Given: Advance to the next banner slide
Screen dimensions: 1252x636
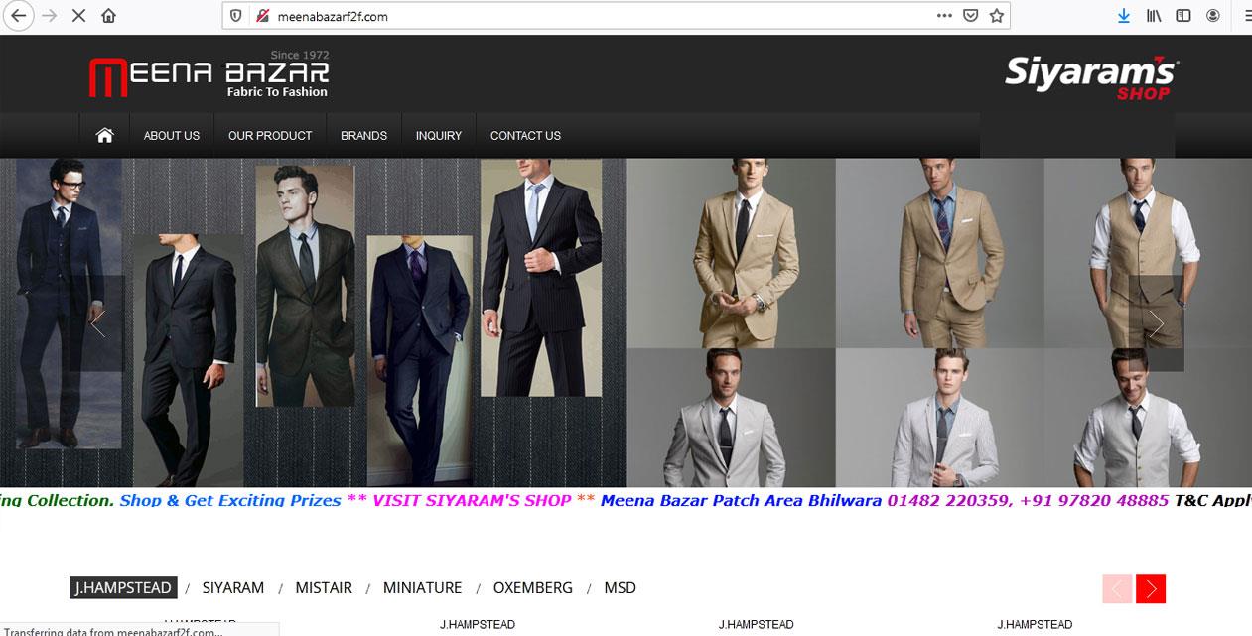Looking at the screenshot, I should (x=1156, y=323).
